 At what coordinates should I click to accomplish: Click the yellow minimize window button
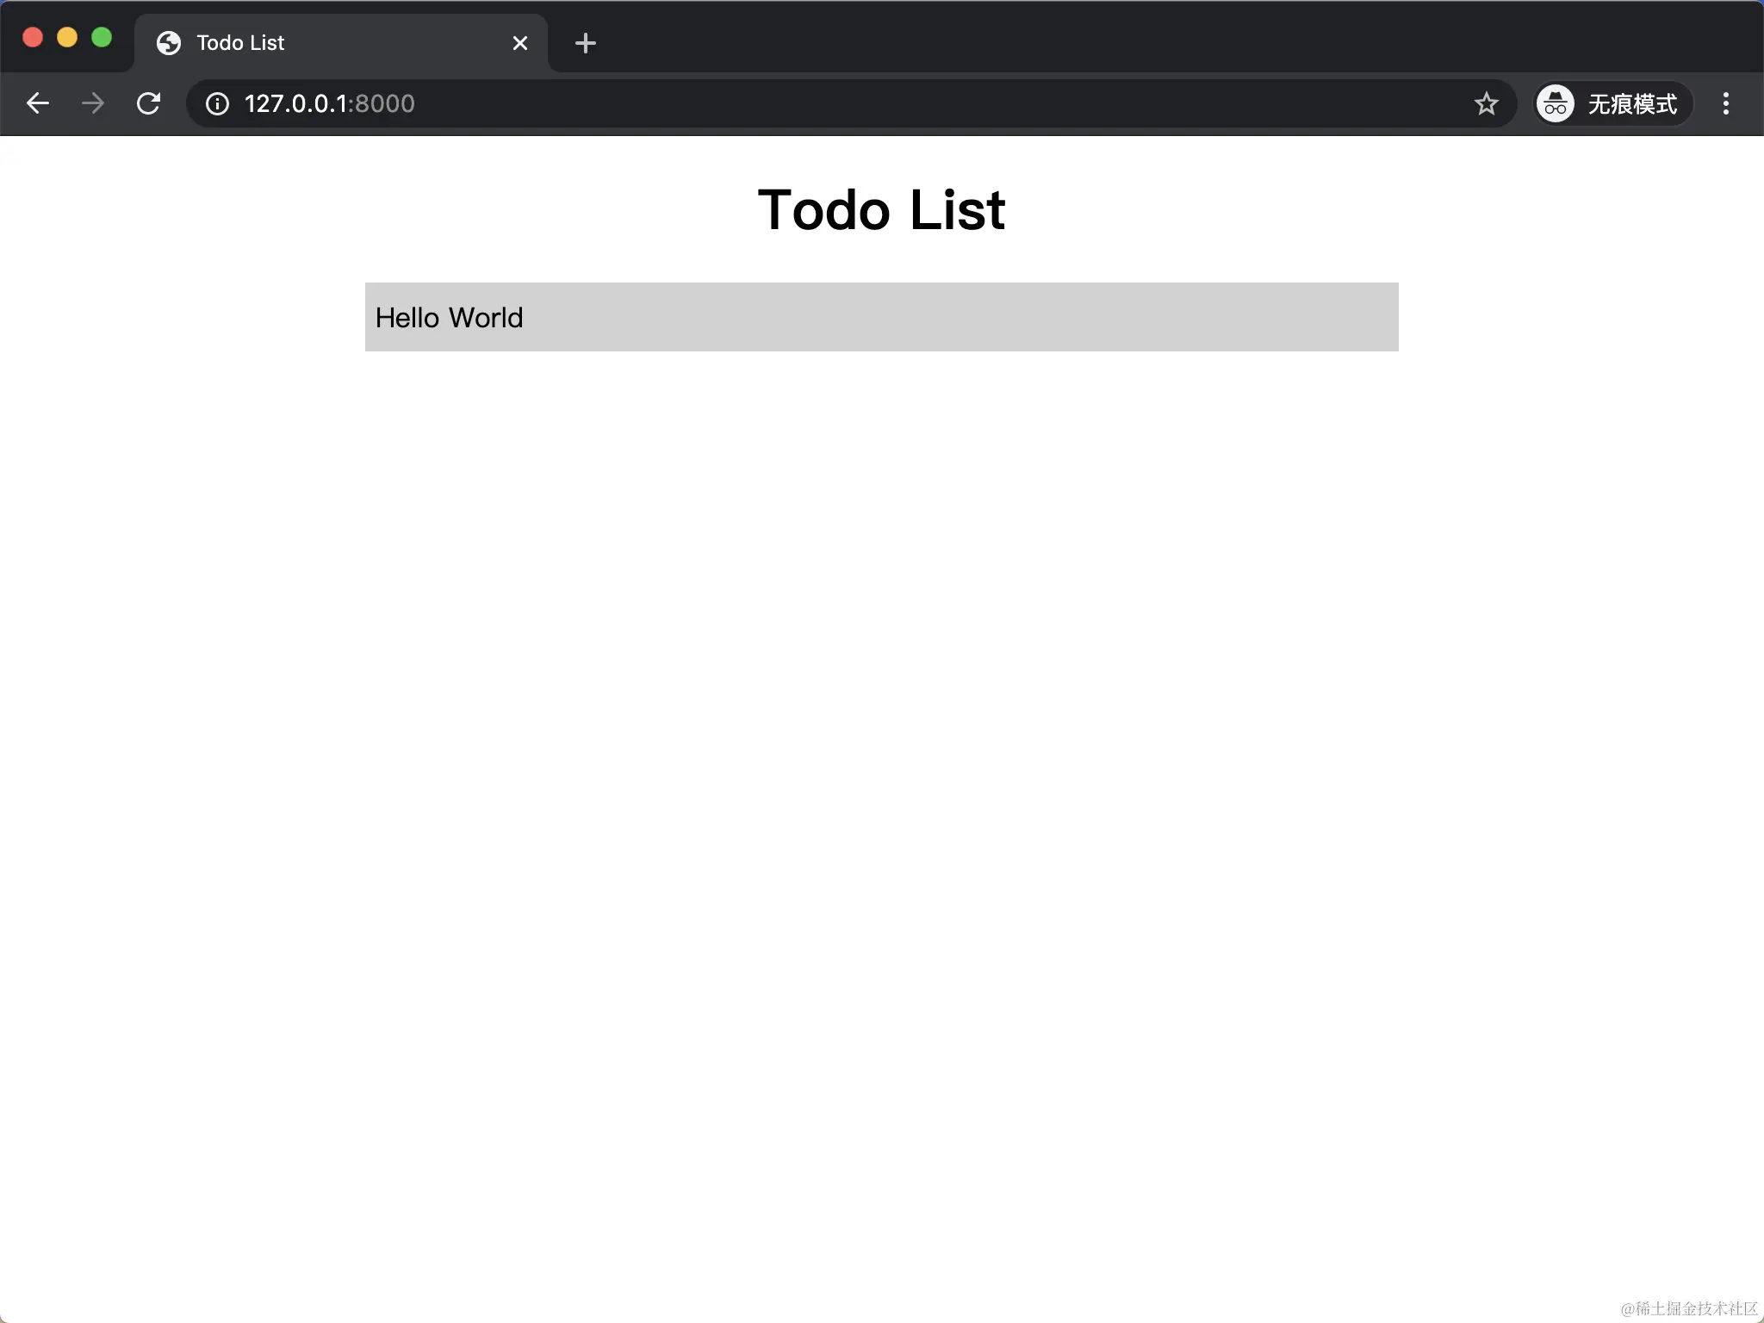[x=67, y=37]
